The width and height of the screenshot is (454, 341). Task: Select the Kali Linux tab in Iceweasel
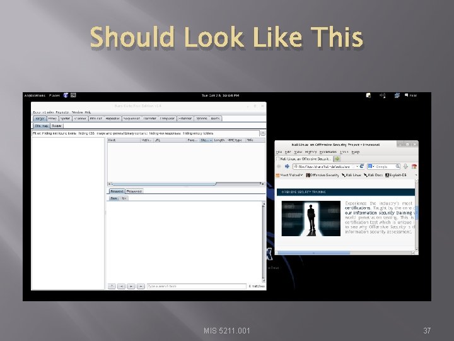304,159
